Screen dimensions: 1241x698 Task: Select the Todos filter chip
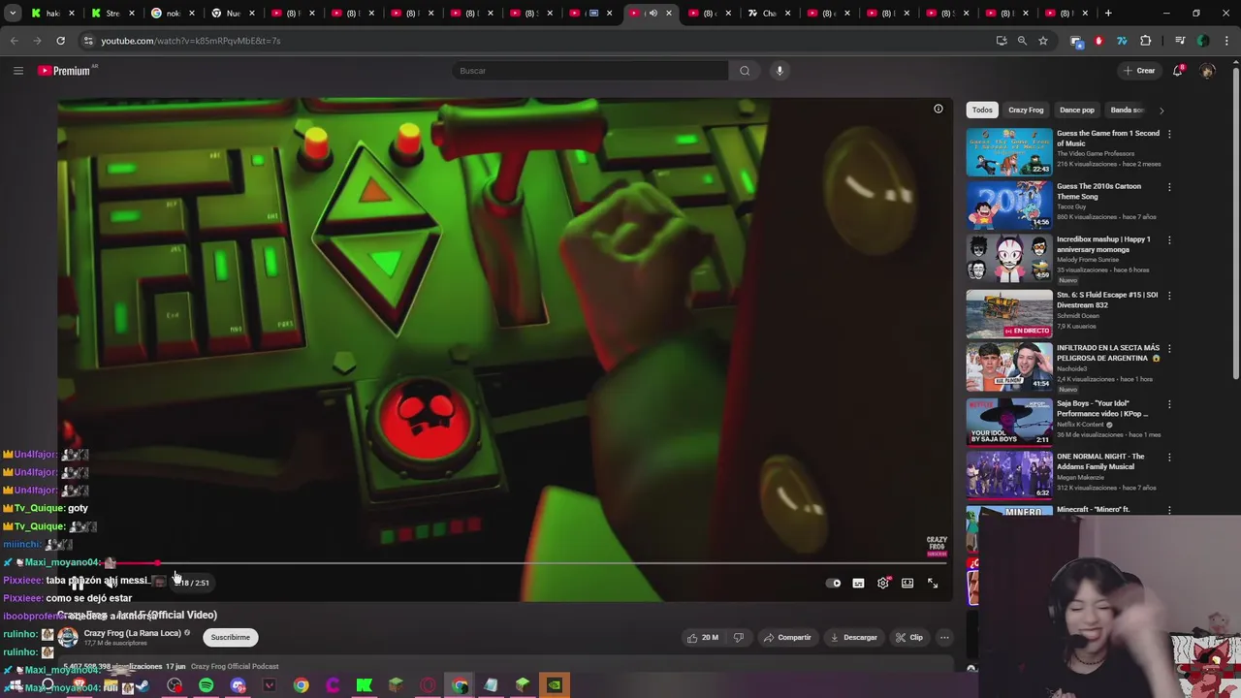pos(982,110)
